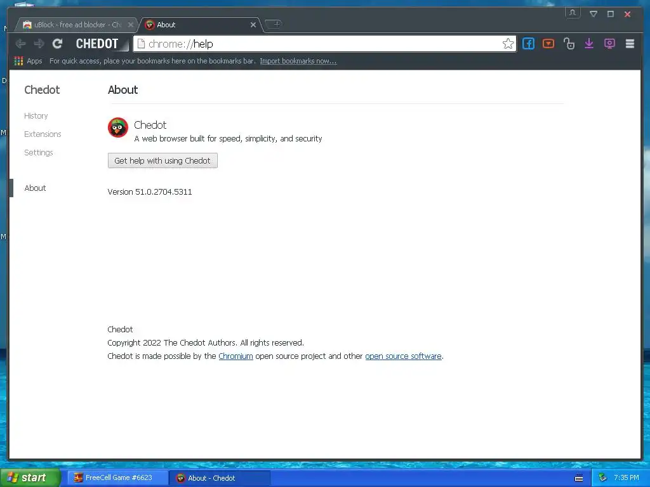650x487 pixels.
Task: Maximize the browser window
Action: (x=610, y=14)
